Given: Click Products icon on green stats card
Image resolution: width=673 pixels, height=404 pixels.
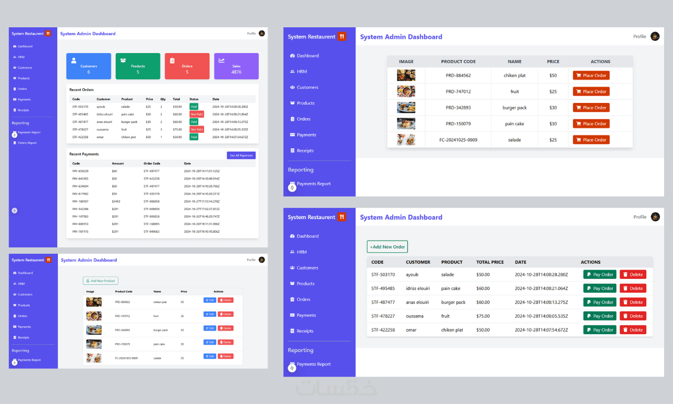Looking at the screenshot, I should pyautogui.click(x=123, y=60).
